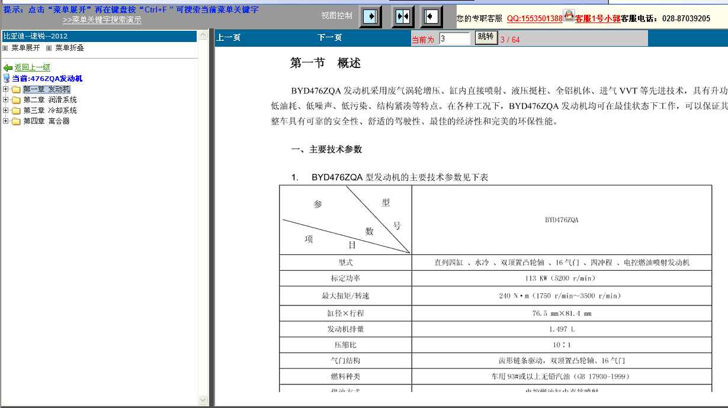Click the 型式 table cell
The image size is (728, 408).
tap(345, 263)
